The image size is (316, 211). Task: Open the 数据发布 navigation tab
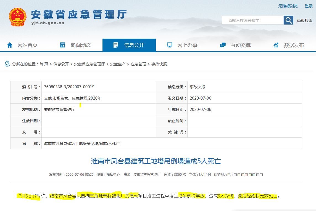coord(289,45)
